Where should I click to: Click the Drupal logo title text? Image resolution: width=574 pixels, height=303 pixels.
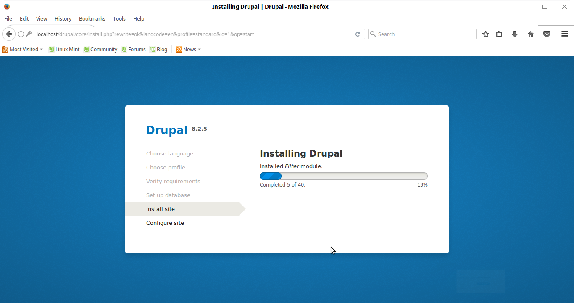tap(167, 130)
